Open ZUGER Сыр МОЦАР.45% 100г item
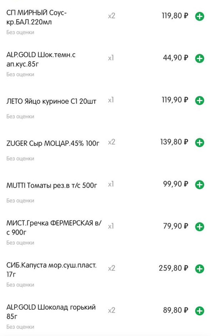The height and width of the screenshot is (336, 211). tap(53, 143)
